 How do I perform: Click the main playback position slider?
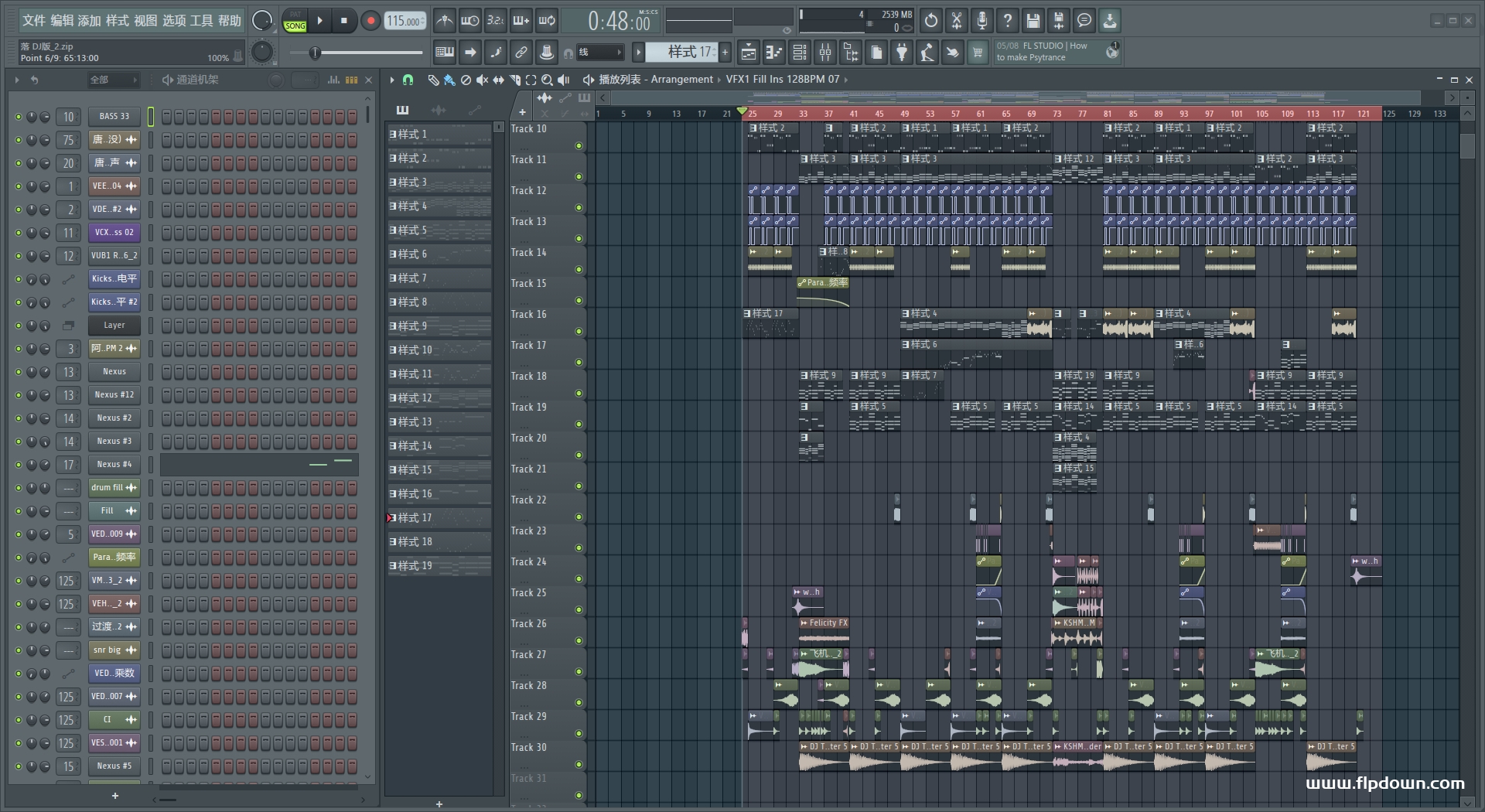tap(356, 53)
